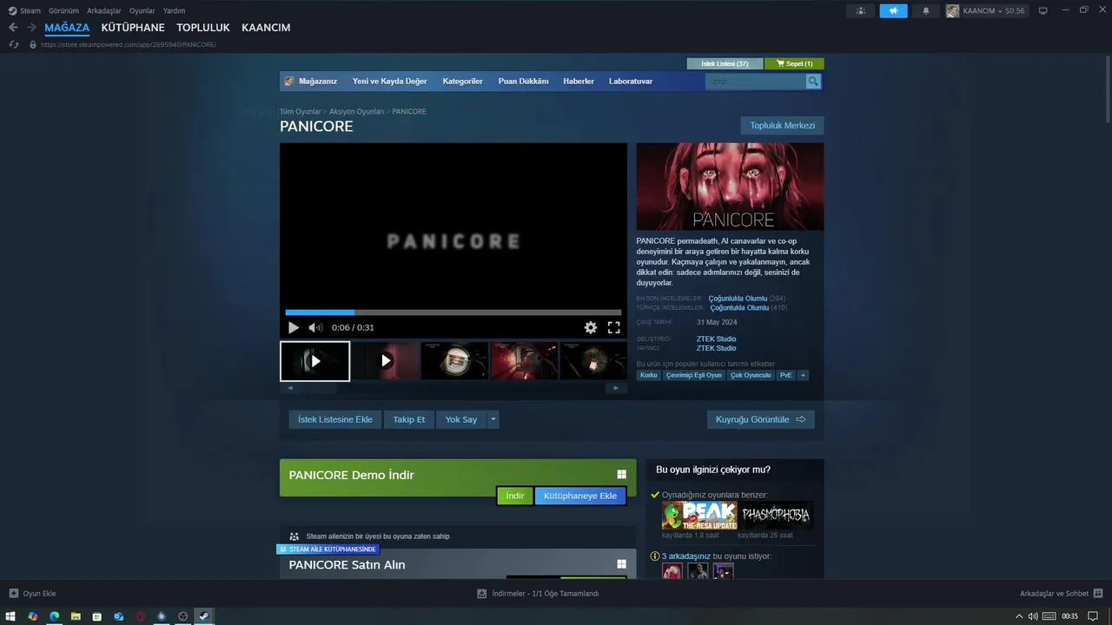Click Kuyruğu Görüntüle button

760,419
